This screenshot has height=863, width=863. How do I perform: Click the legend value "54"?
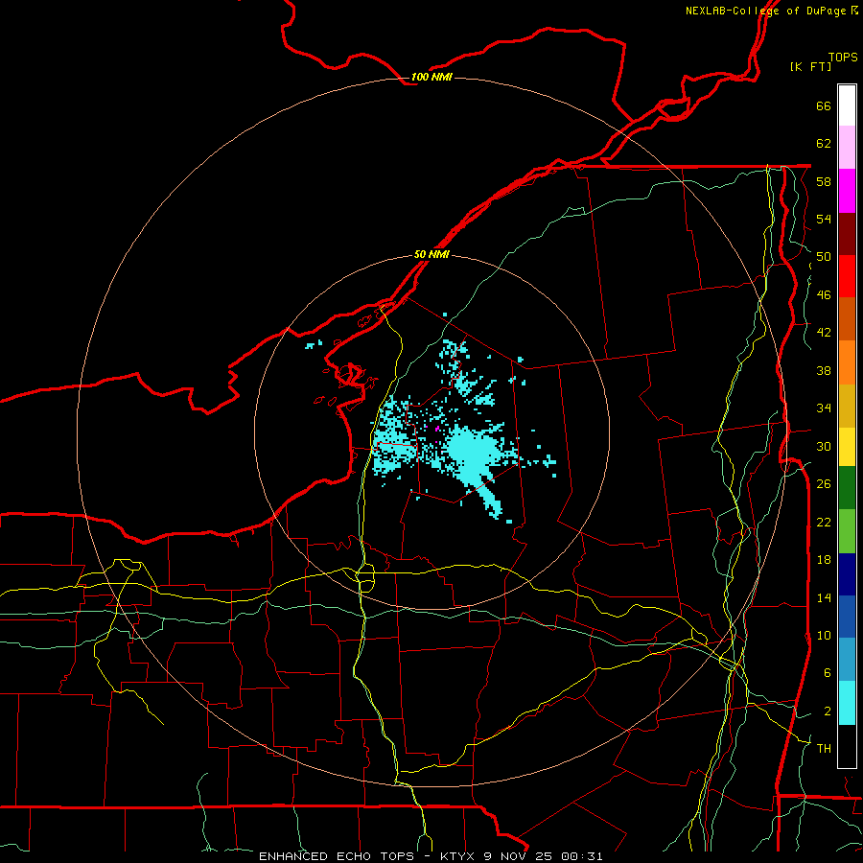pyautogui.click(x=824, y=219)
